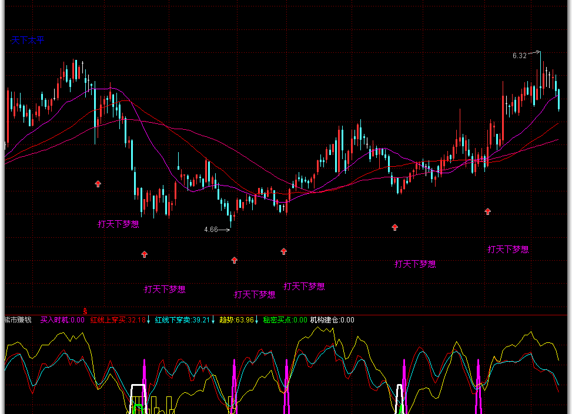The width and height of the screenshot is (572, 414).
Task: Pick the 红线下穿卖:39.21 readout
Action: [182, 320]
